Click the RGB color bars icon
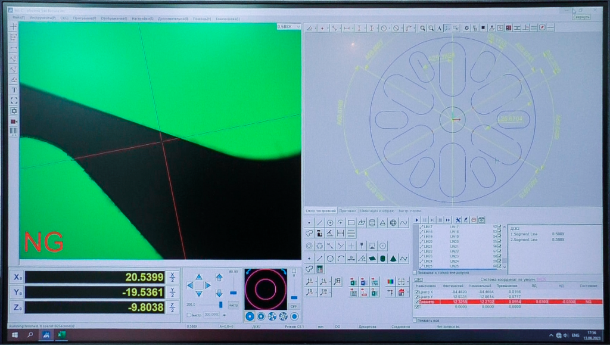 (x=391, y=282)
